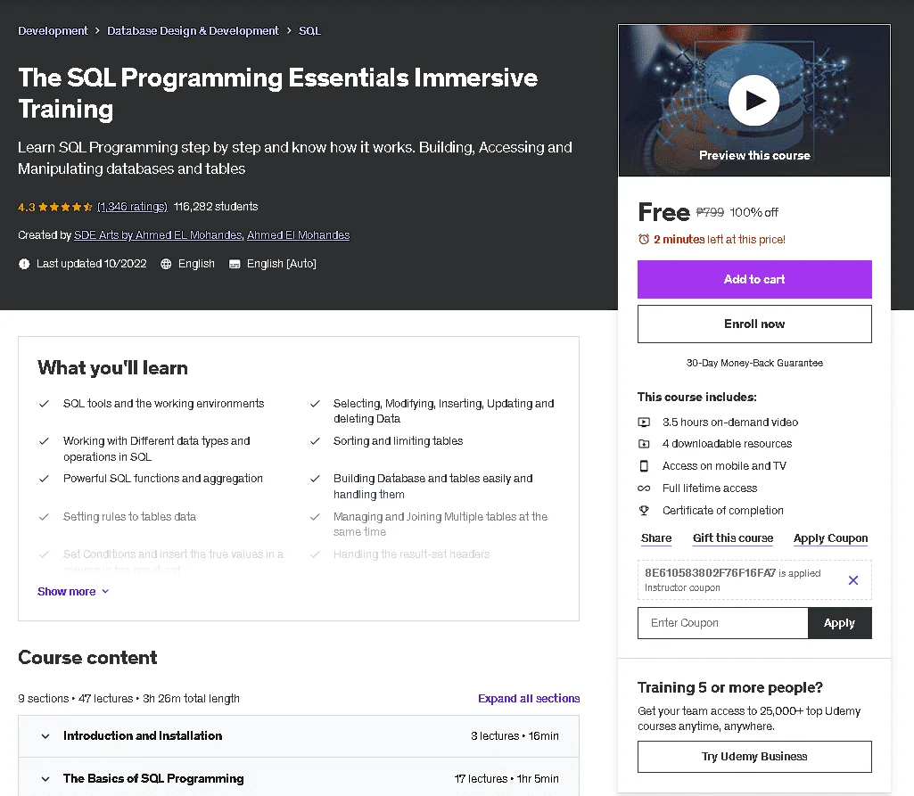Click the certificate trophy icon
Image resolution: width=914 pixels, height=796 pixels.
coord(644,511)
